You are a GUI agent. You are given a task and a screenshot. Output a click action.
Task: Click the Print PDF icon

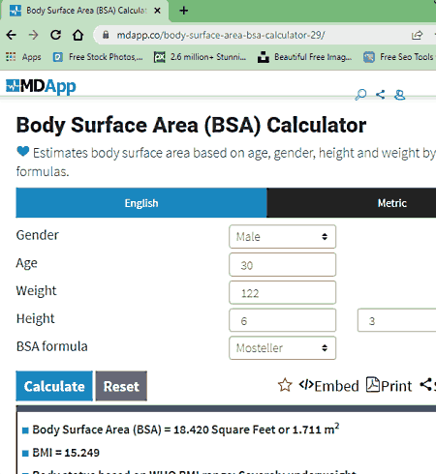pos(373,384)
